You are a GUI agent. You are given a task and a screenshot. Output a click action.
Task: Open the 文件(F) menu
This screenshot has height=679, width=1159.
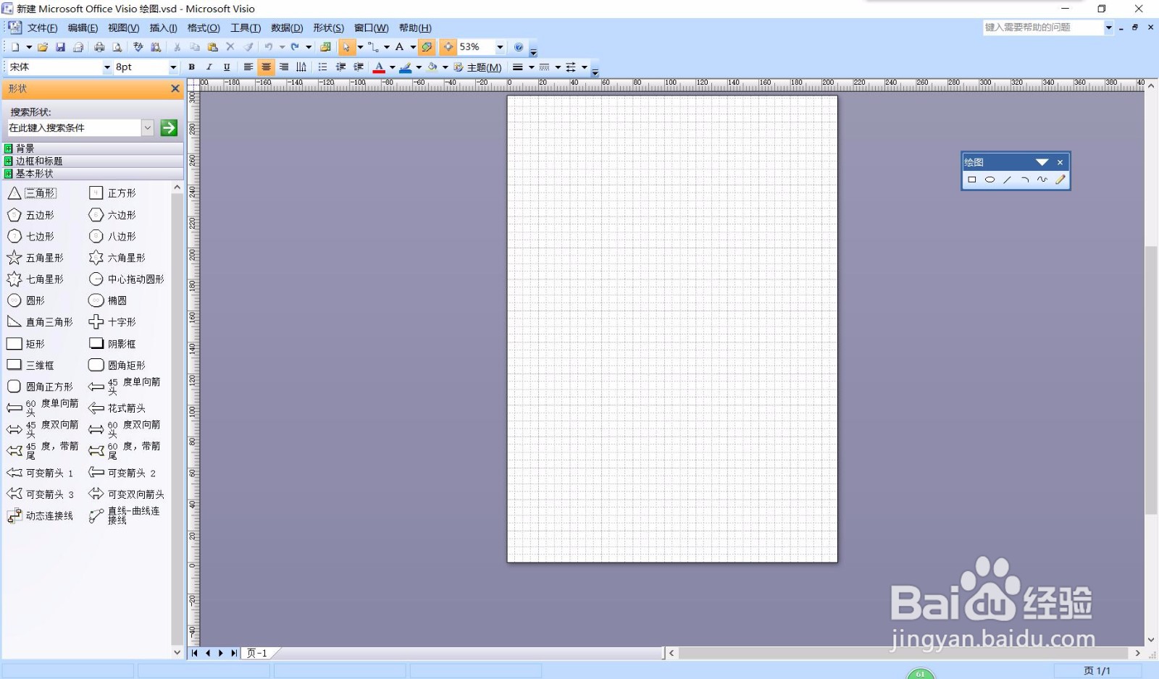[42, 28]
